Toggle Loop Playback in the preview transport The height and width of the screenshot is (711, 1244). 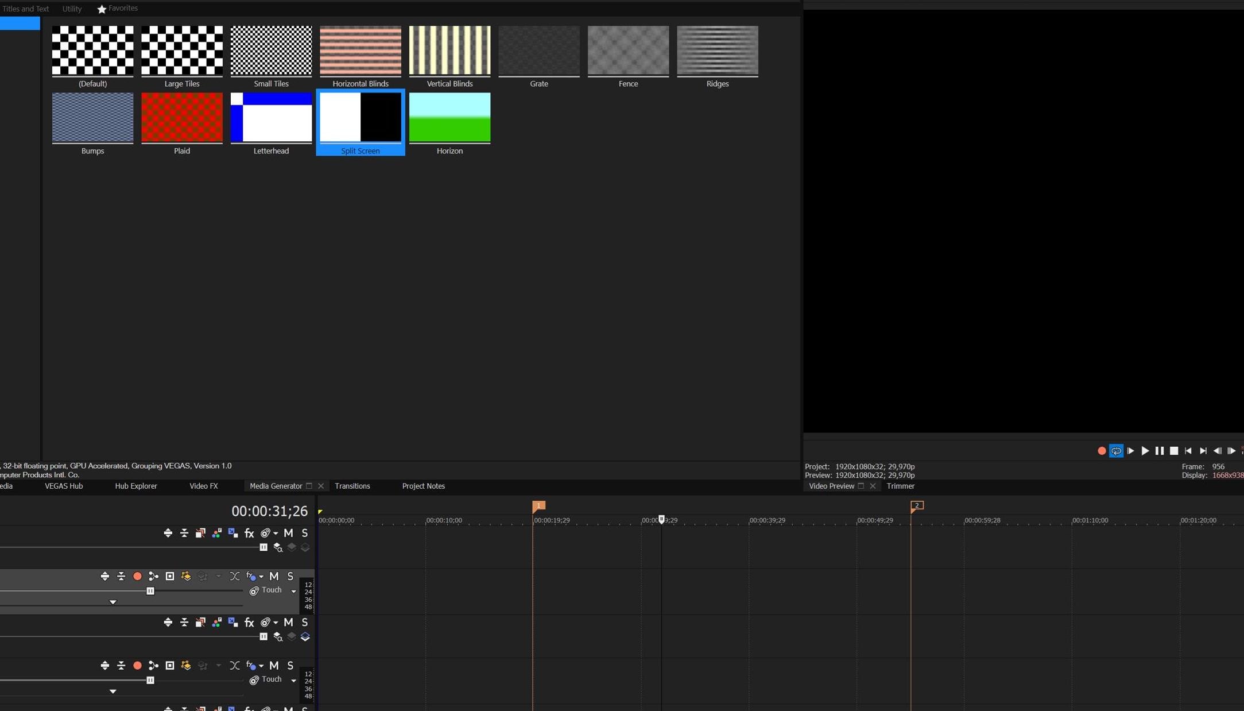(1116, 451)
